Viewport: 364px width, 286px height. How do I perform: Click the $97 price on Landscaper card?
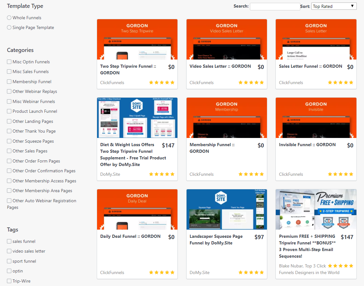tap(259, 237)
